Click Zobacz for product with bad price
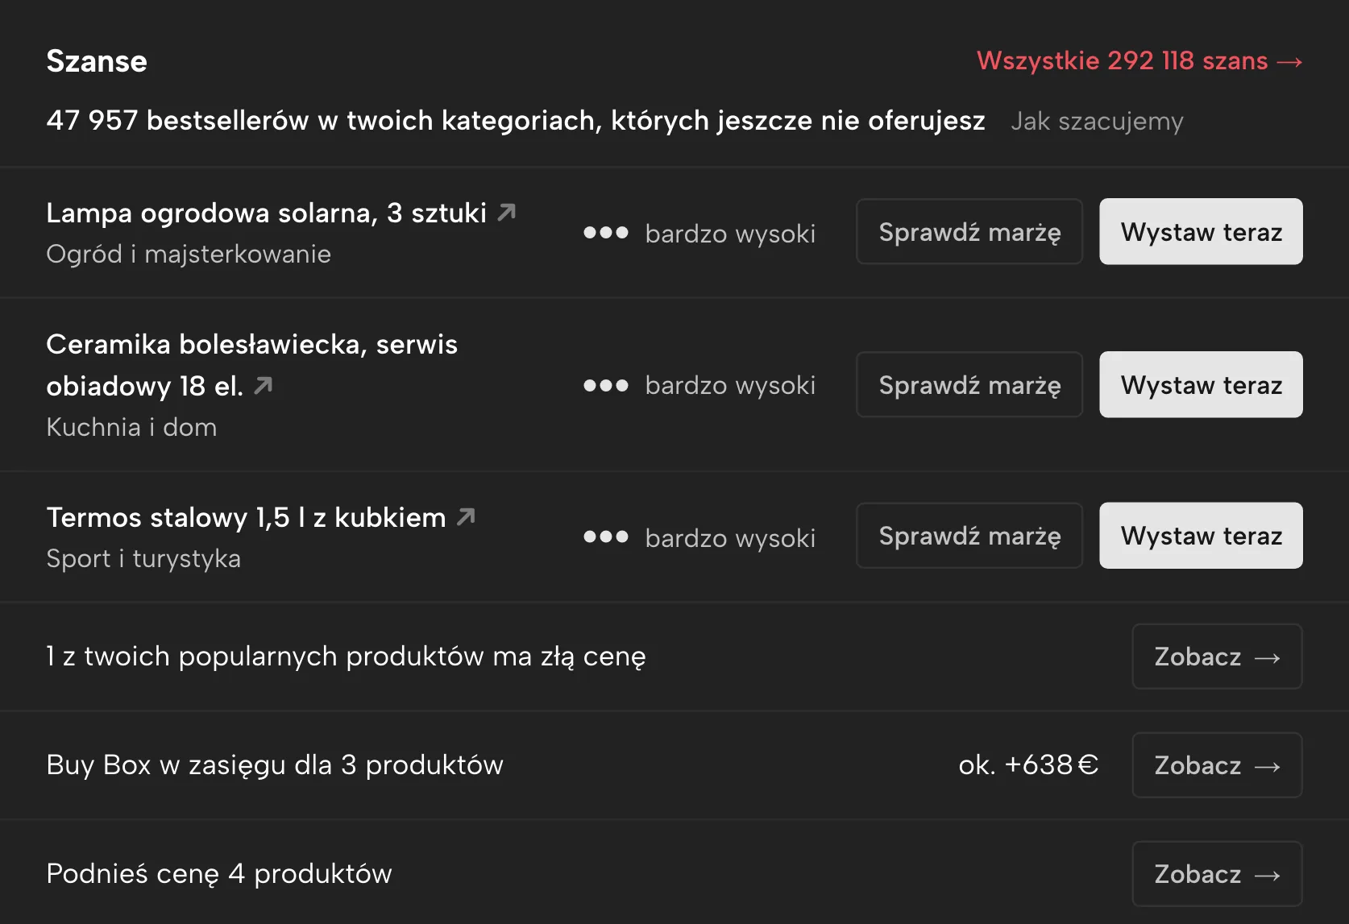The height and width of the screenshot is (924, 1349). pos(1217,657)
